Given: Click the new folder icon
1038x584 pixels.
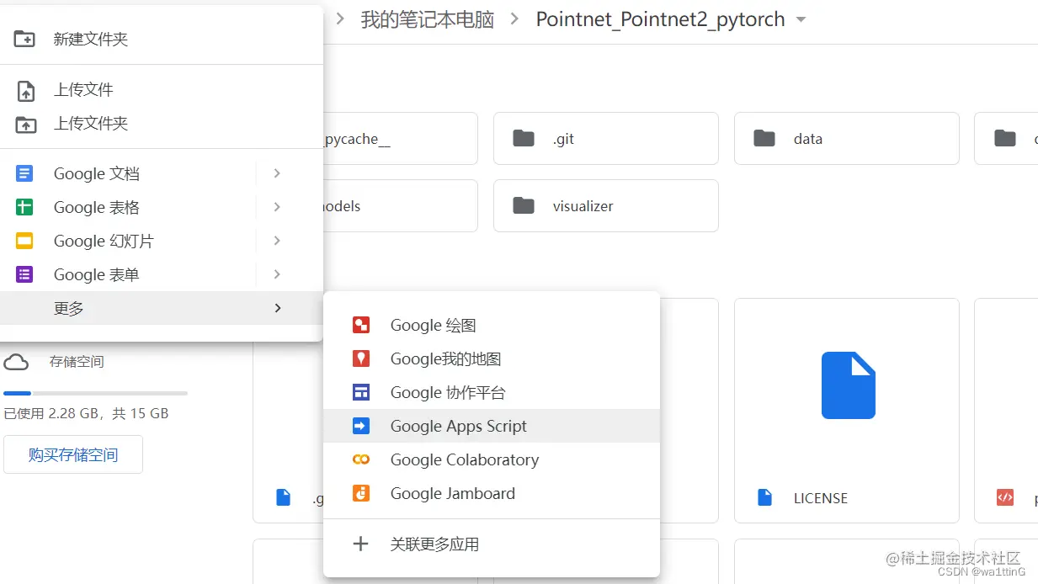Looking at the screenshot, I should [25, 39].
